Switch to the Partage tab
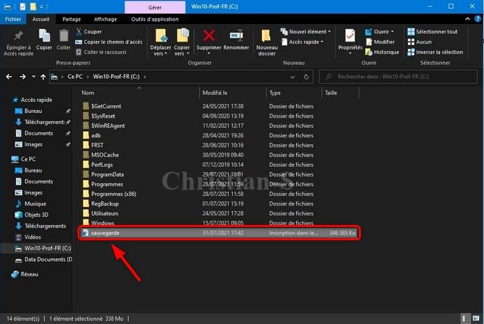The height and width of the screenshot is (324, 484). pos(71,19)
